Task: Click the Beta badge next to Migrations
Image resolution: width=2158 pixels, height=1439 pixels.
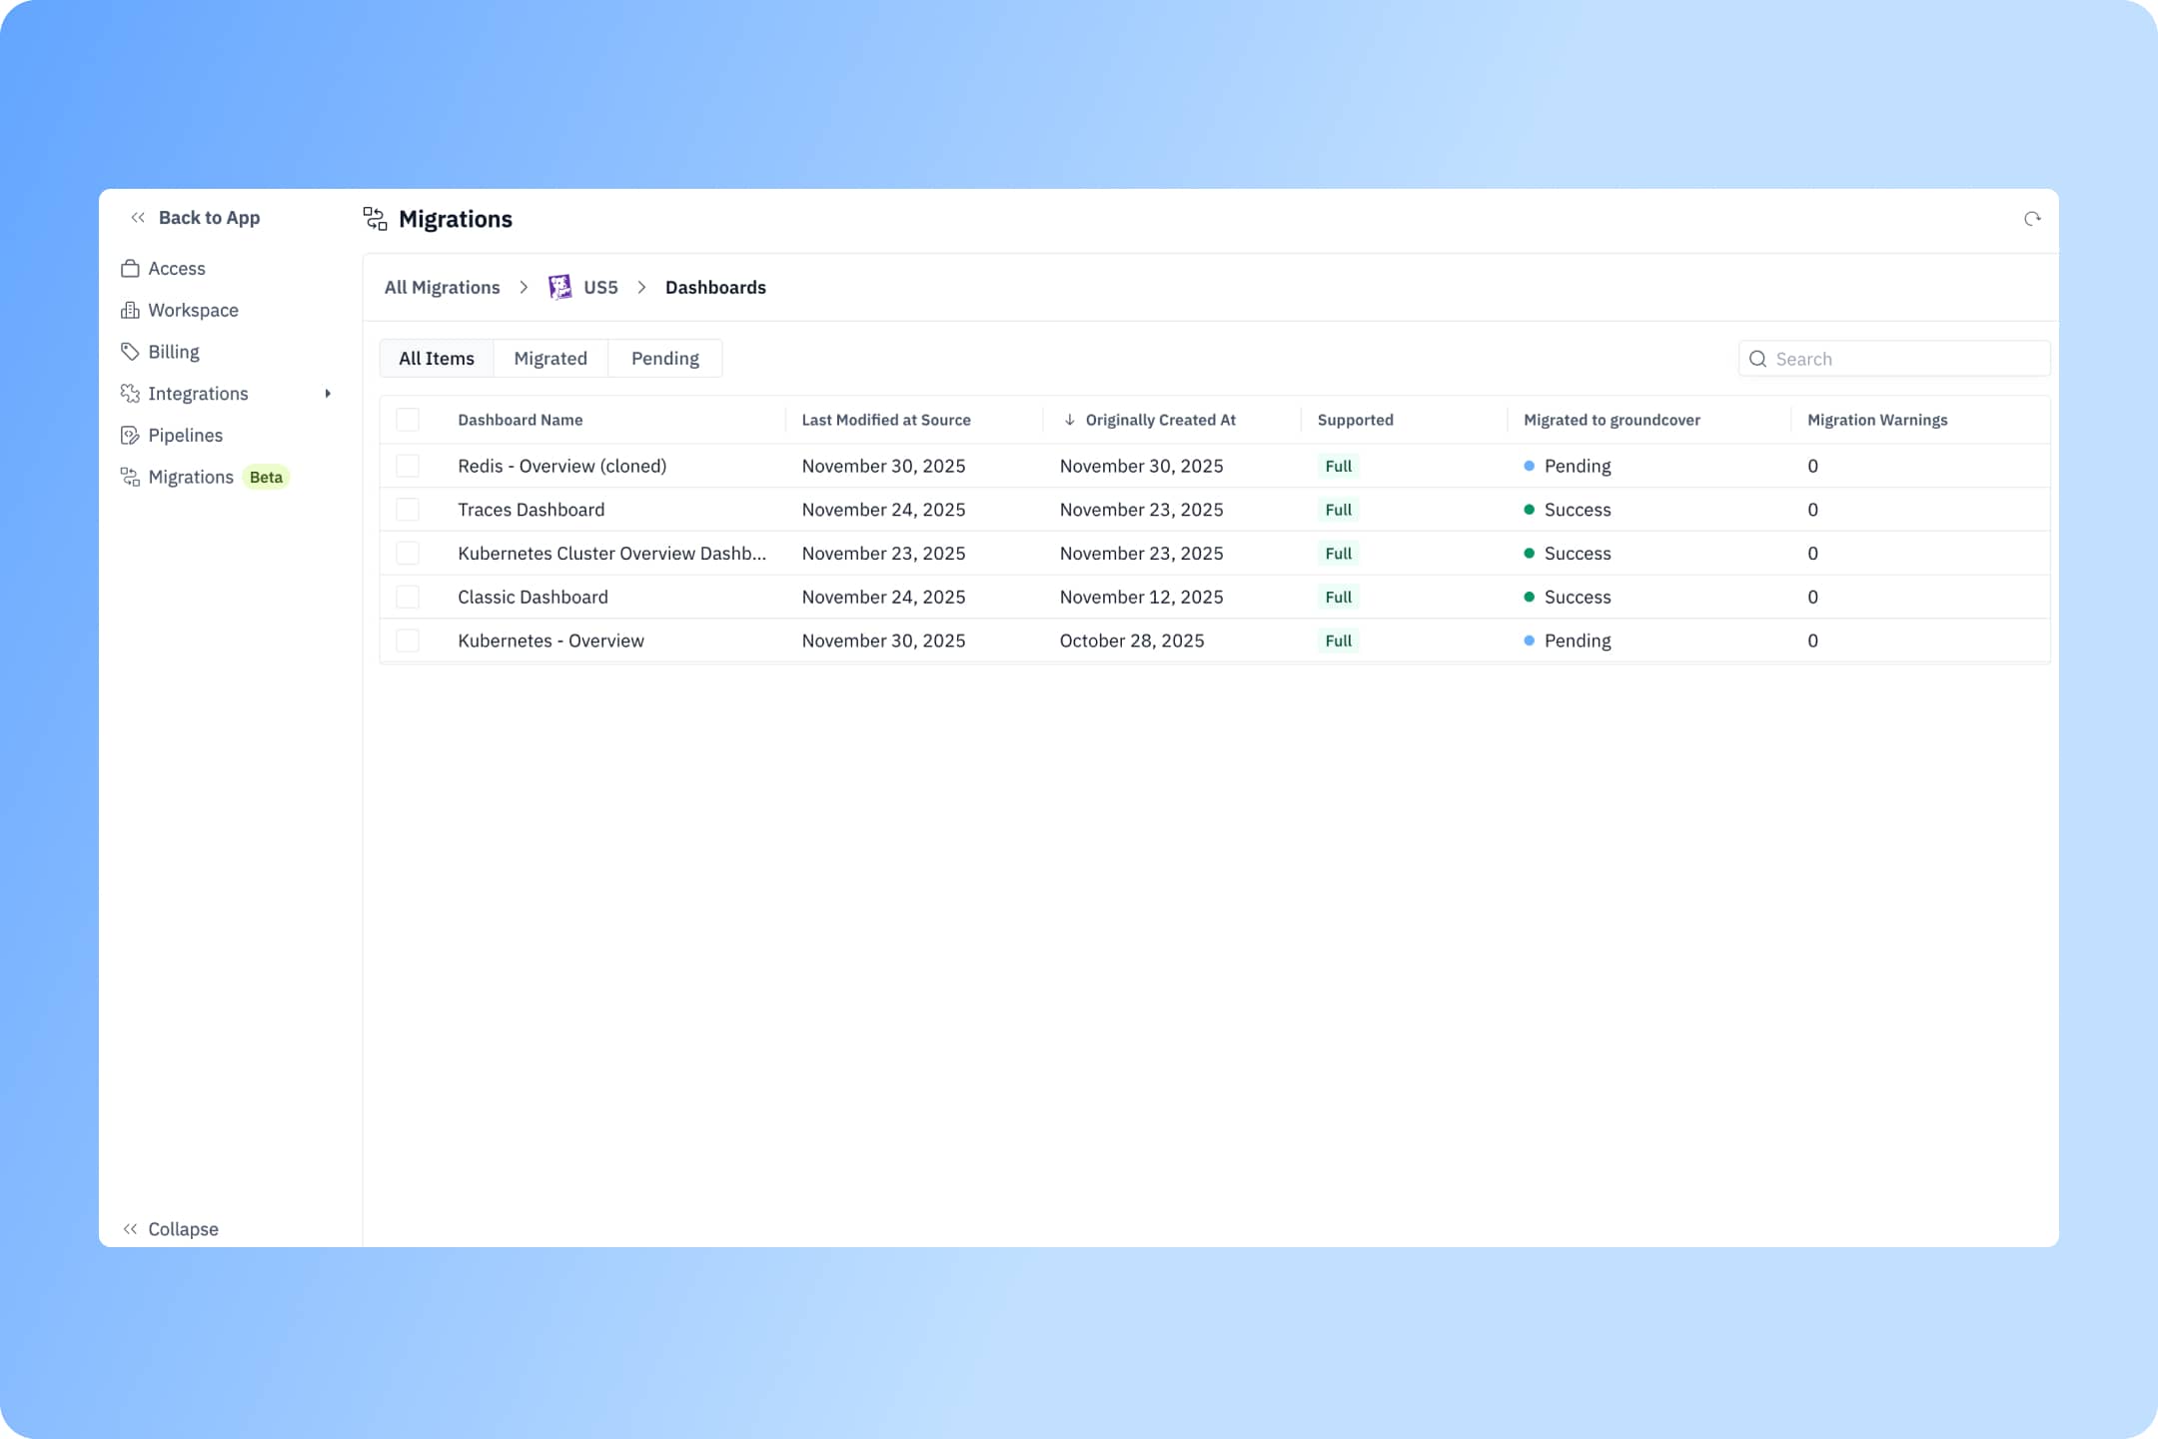Action: (266, 478)
